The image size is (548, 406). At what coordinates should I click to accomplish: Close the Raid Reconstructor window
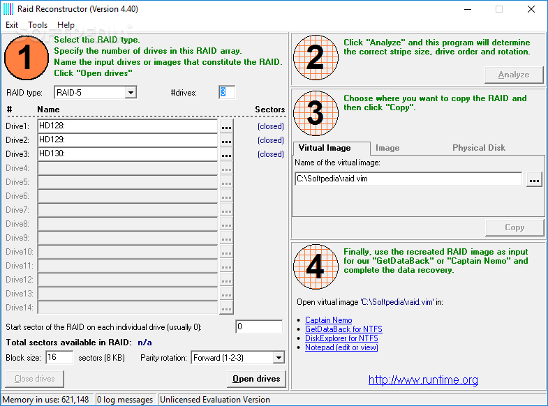coord(531,10)
